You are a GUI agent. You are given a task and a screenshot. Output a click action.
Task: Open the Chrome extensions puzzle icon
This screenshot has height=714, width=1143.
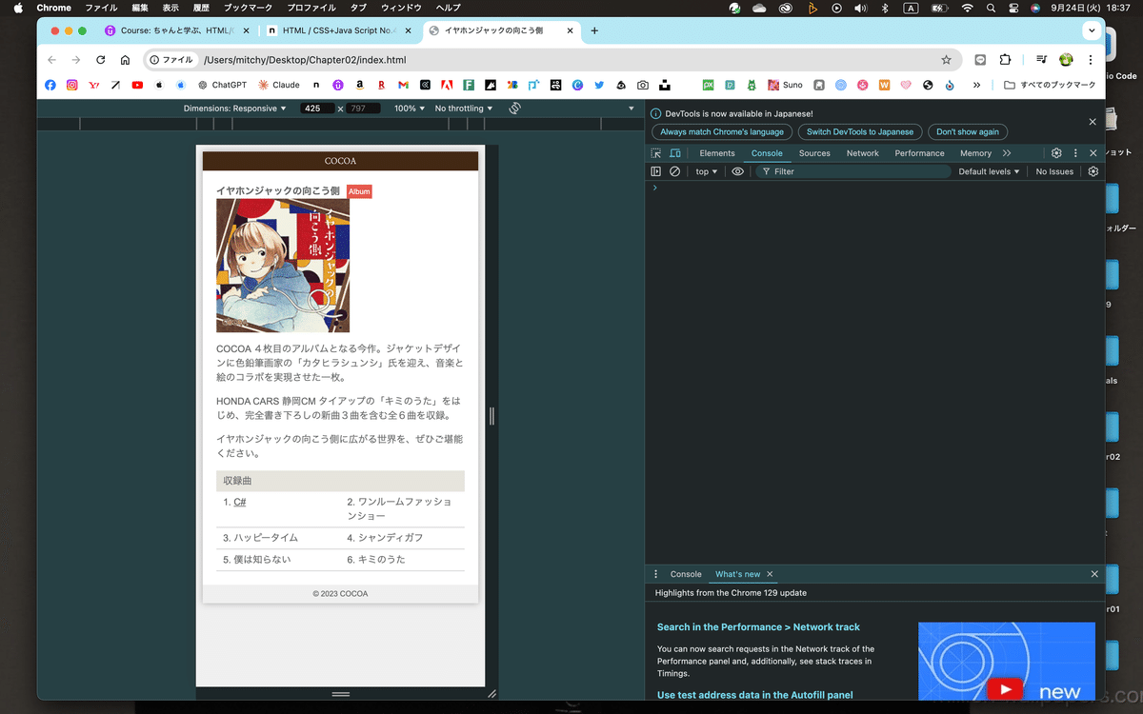(1005, 59)
